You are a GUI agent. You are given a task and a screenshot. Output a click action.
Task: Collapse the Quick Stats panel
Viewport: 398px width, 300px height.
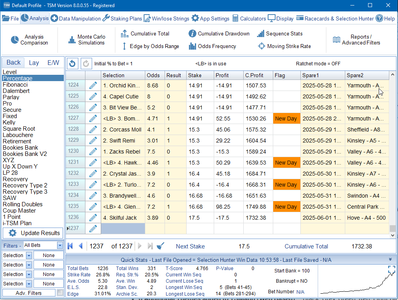390,259
